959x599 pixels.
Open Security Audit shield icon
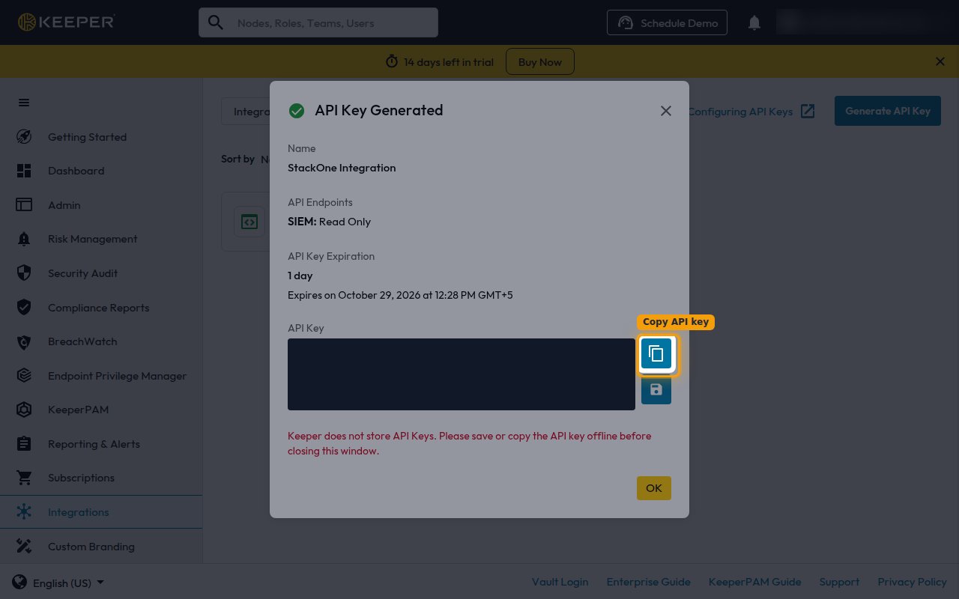24,273
